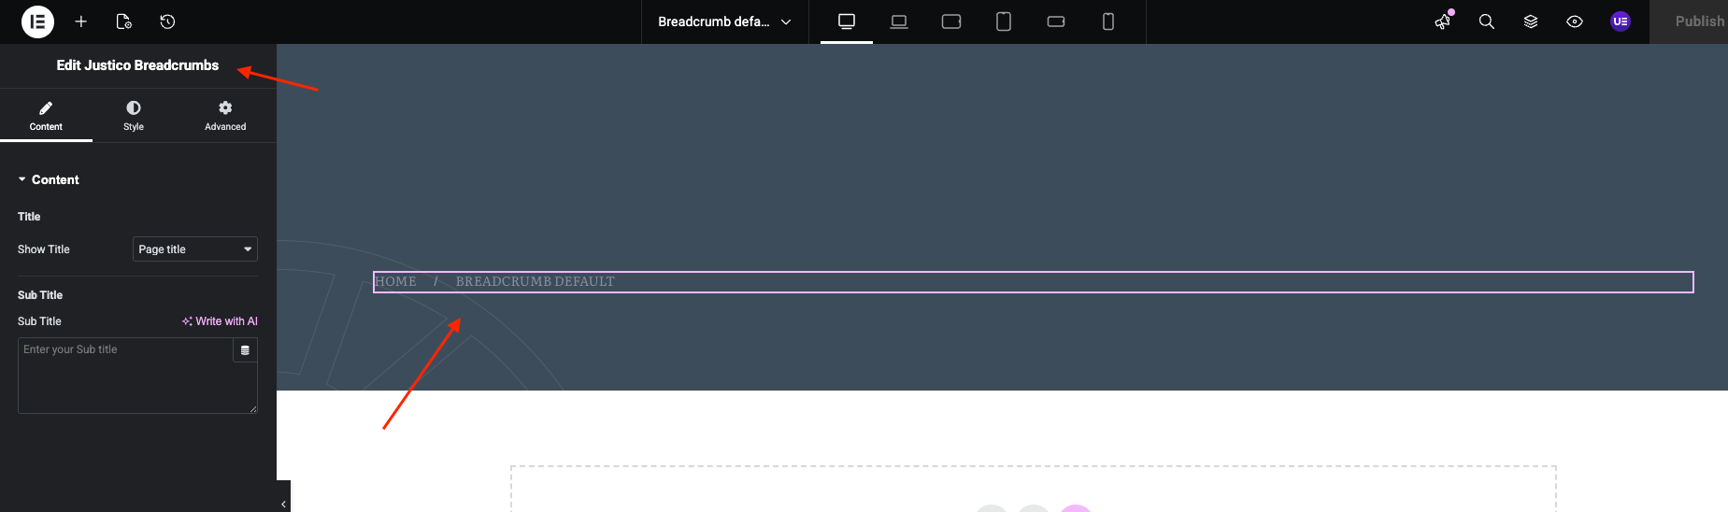Click the Write with AI link
1728x512 pixels.
[220, 321]
